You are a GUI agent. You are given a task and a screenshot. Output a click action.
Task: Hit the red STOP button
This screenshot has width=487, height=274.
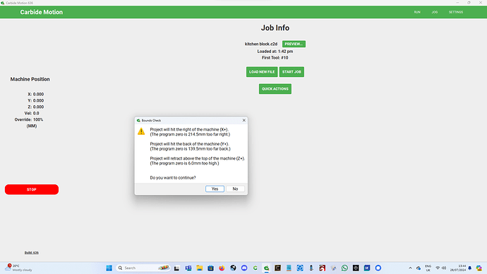[31, 189]
